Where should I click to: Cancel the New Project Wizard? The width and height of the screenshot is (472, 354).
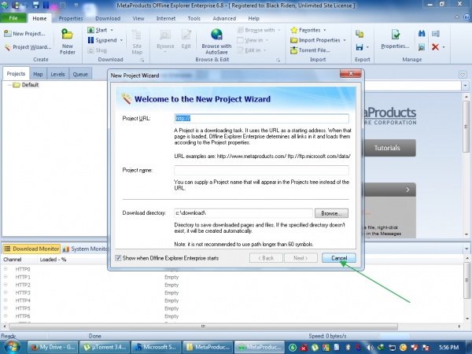(339, 258)
